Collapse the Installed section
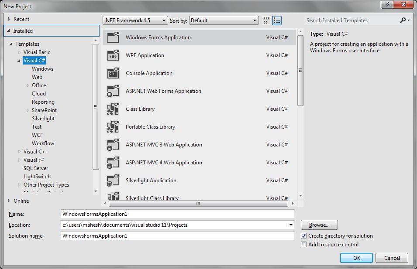 (x=8, y=31)
